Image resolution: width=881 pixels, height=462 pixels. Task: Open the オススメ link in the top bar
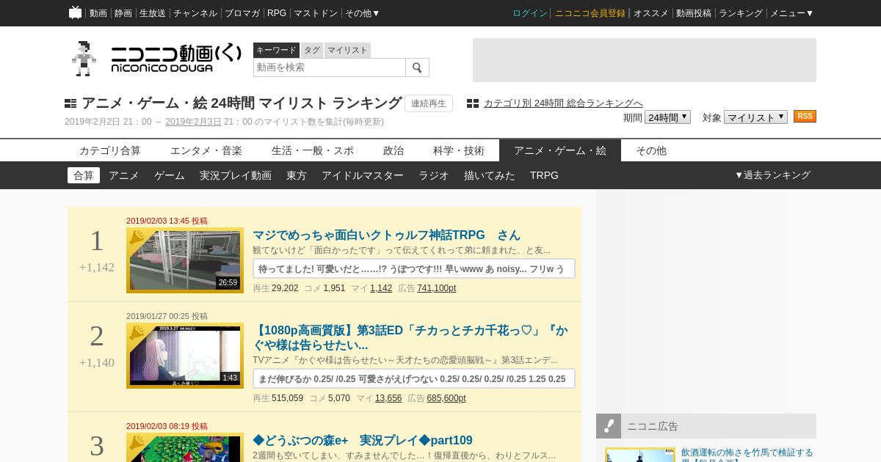[x=651, y=13]
